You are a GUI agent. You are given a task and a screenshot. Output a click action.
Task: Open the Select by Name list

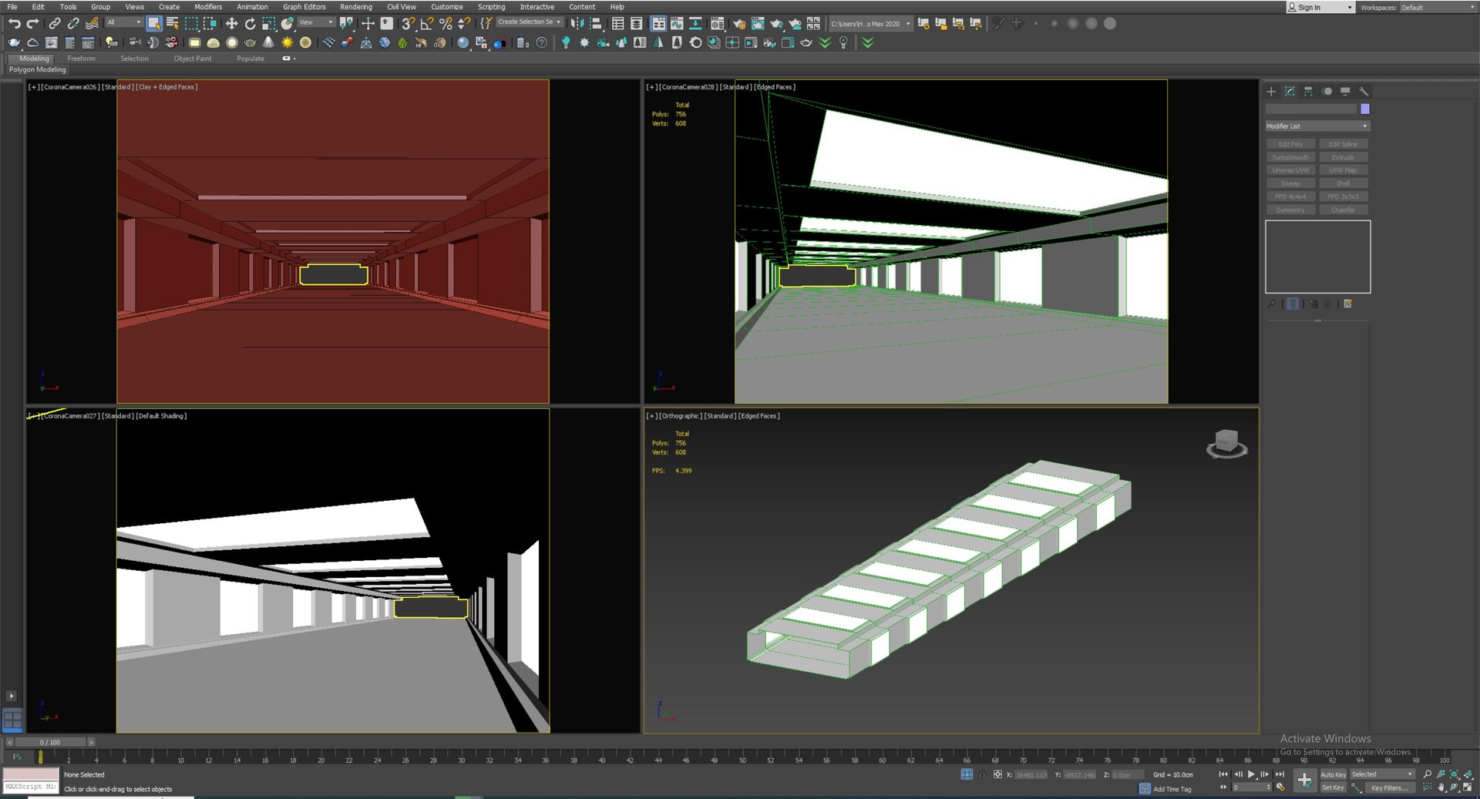point(173,24)
